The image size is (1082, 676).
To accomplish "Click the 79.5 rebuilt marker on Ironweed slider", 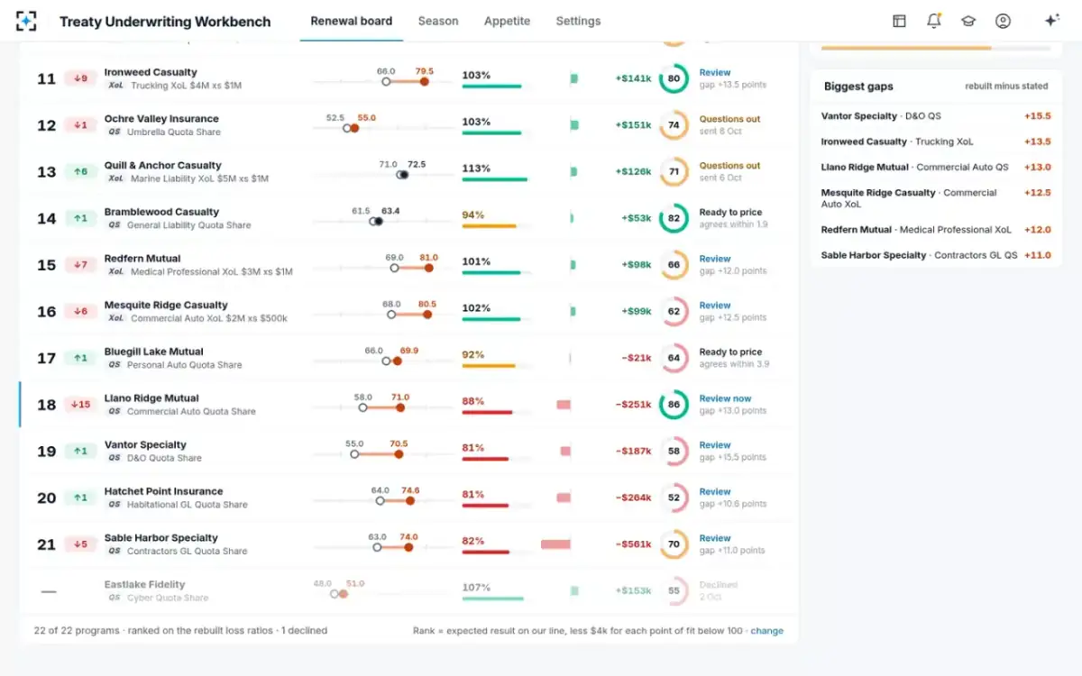I will (x=424, y=81).
